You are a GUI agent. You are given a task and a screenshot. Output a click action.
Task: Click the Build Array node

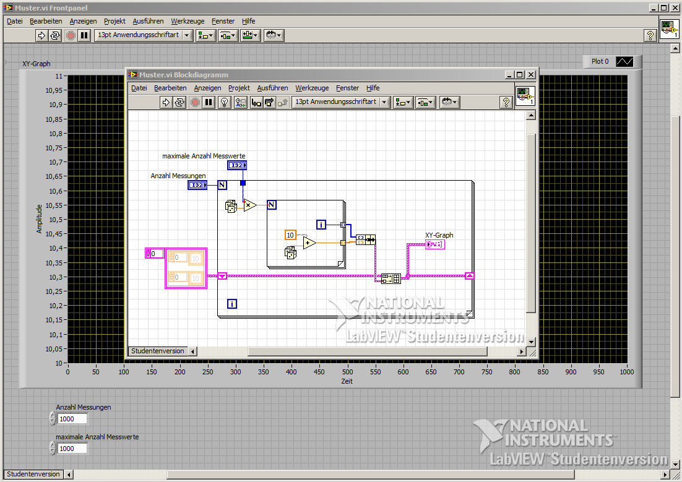[391, 278]
